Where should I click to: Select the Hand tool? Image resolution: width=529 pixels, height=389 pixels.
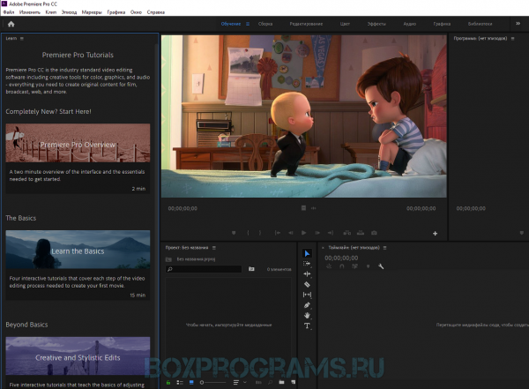click(307, 316)
